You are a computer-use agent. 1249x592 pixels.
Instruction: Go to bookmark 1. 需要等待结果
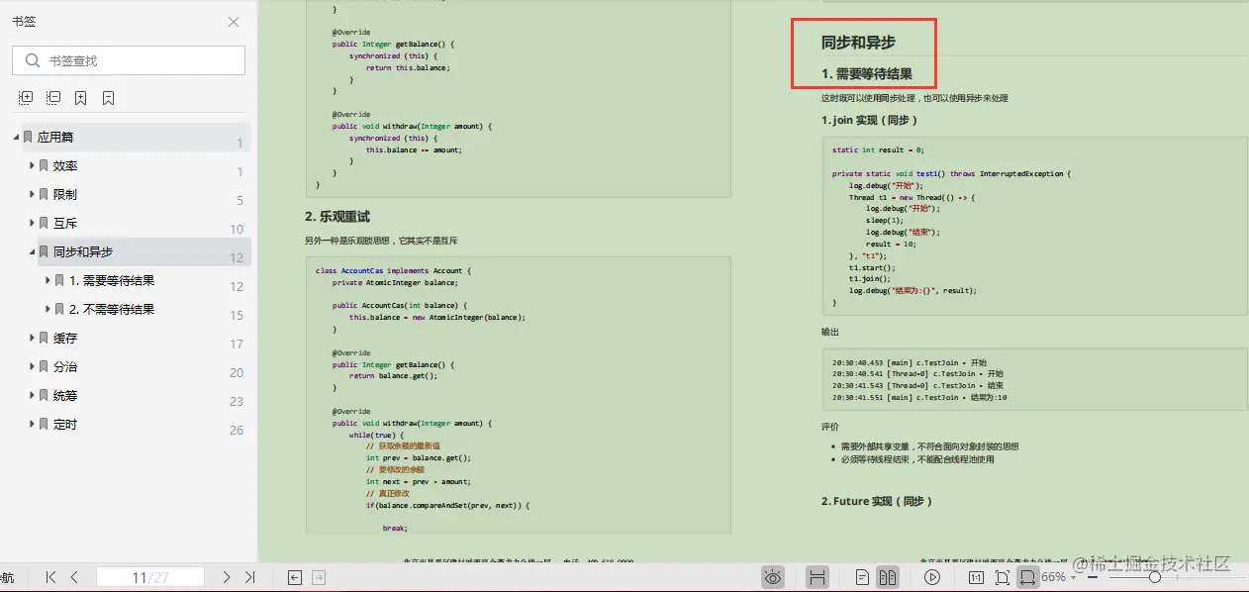point(112,281)
